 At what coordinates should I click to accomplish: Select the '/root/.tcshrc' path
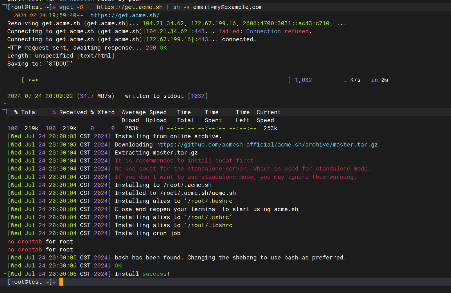click(x=210, y=225)
